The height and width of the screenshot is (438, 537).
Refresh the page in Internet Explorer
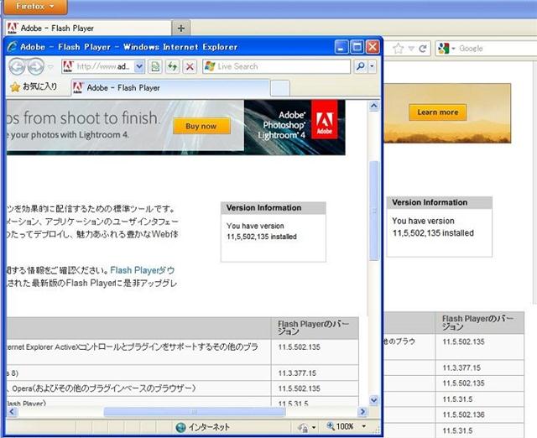(173, 66)
